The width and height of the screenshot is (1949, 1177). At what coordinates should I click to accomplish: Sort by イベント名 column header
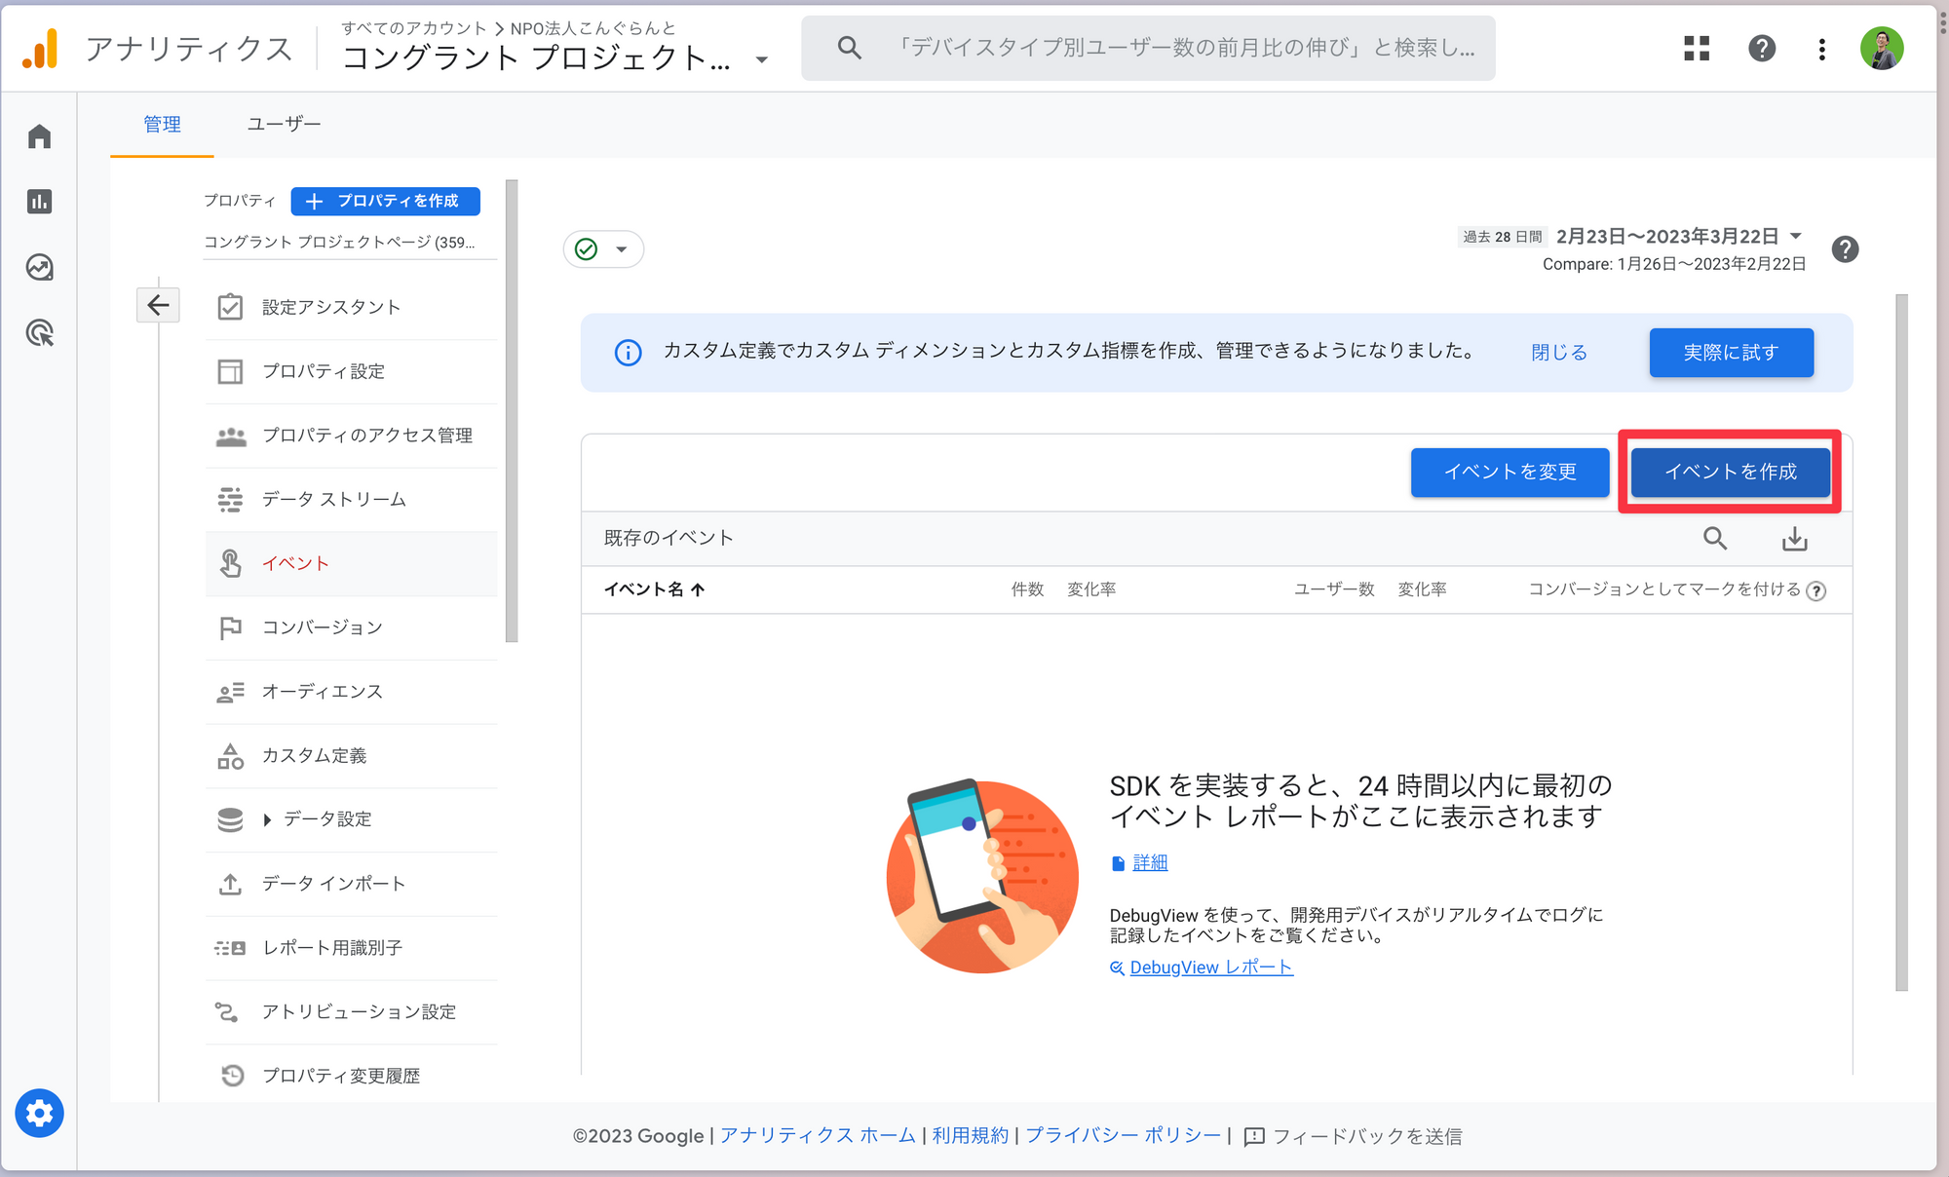pos(654,589)
